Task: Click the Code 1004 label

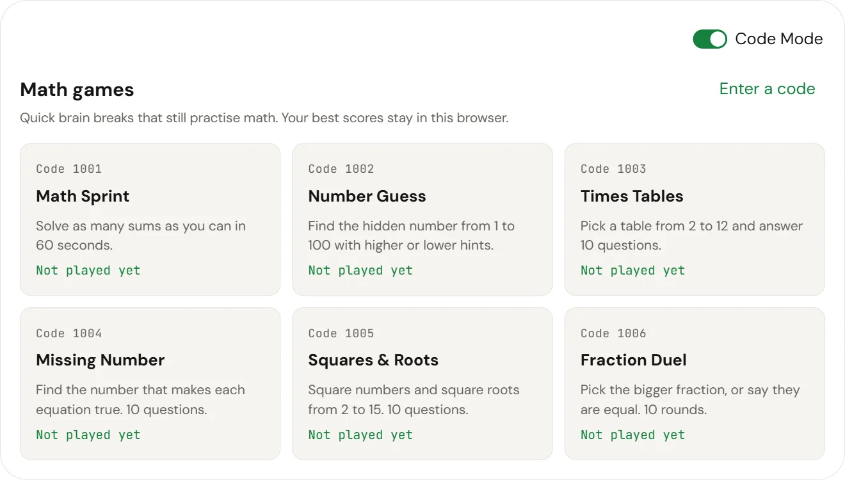Action: (69, 333)
